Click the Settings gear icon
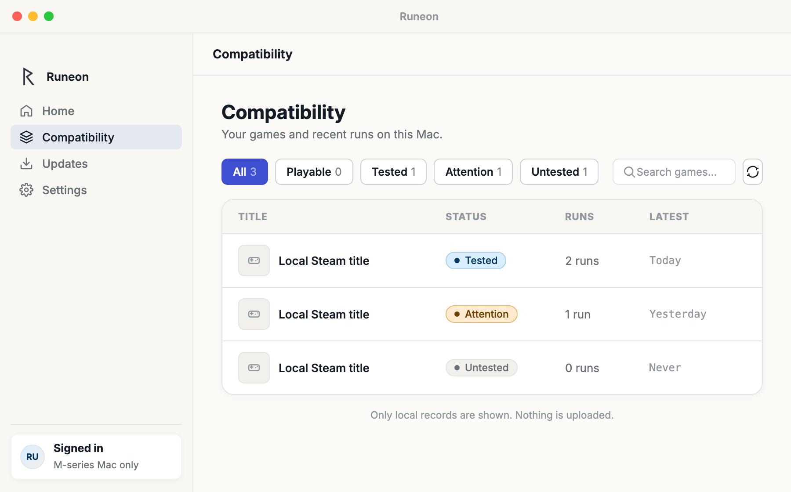The width and height of the screenshot is (791, 492). click(26, 190)
